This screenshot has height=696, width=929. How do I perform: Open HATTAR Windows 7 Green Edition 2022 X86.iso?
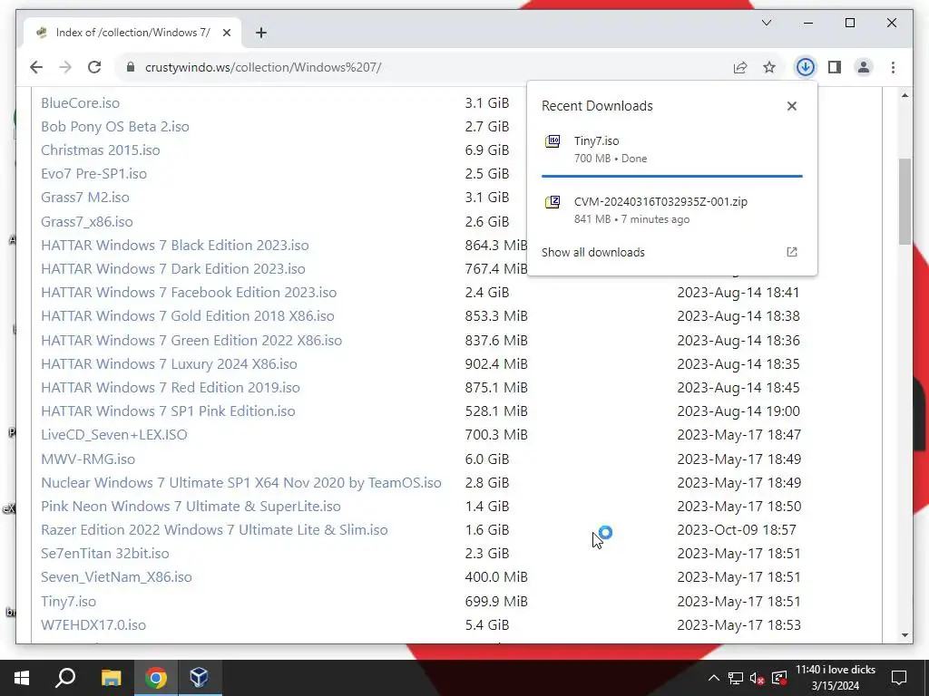[191, 341]
